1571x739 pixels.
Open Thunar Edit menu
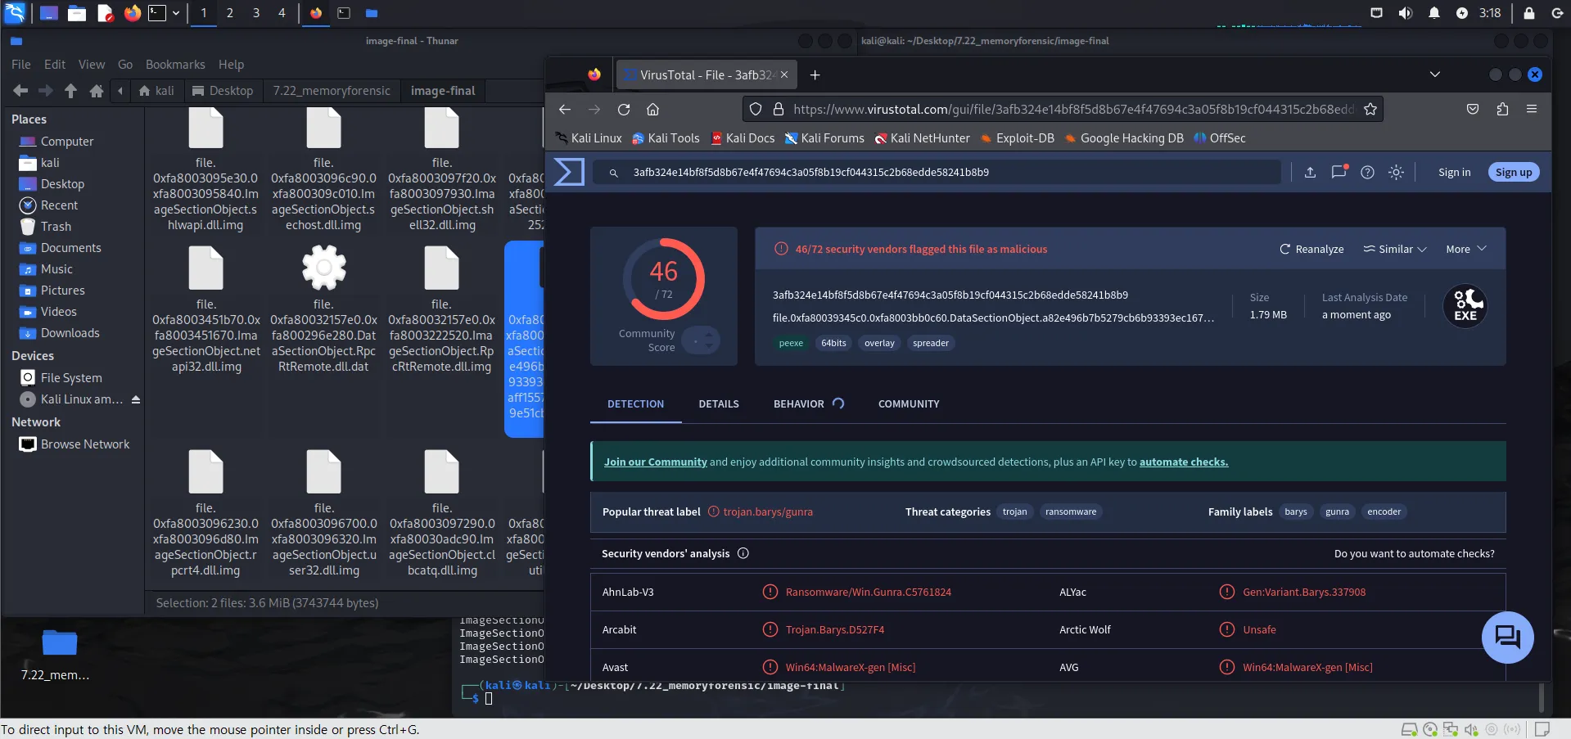(x=55, y=65)
